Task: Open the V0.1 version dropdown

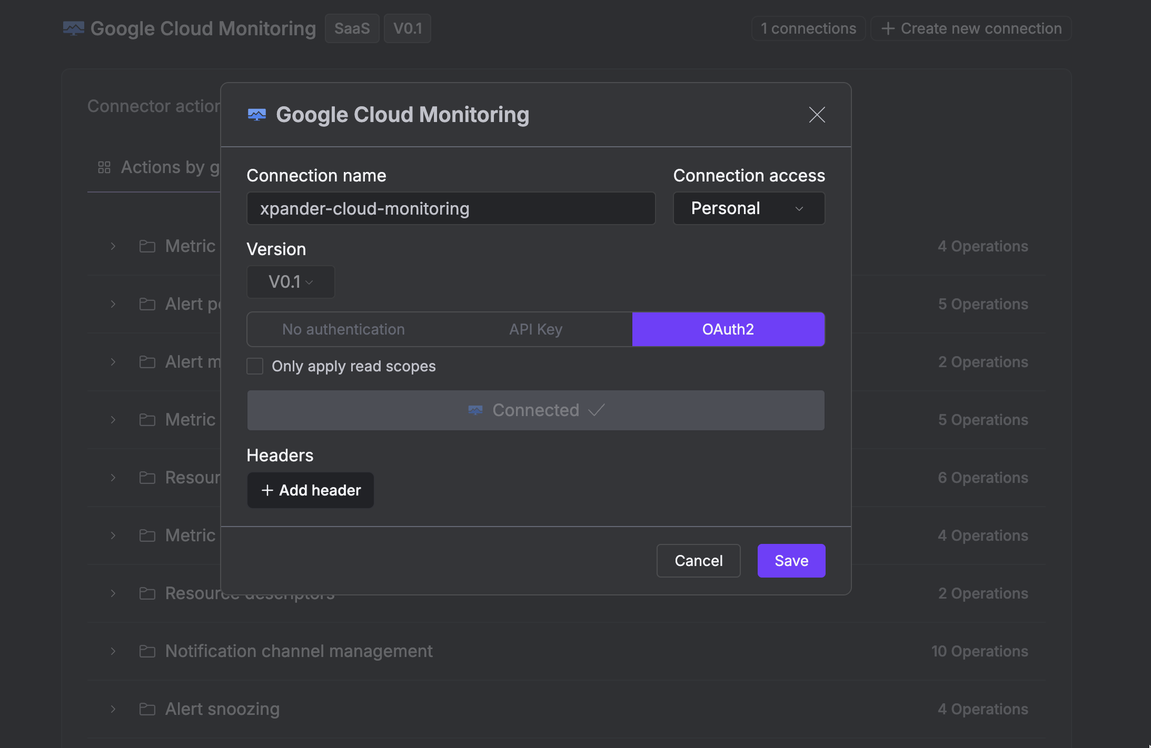Action: [x=291, y=282]
